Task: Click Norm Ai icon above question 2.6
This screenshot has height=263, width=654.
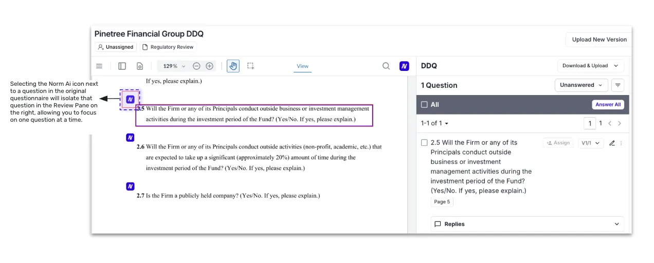Action: click(x=130, y=138)
